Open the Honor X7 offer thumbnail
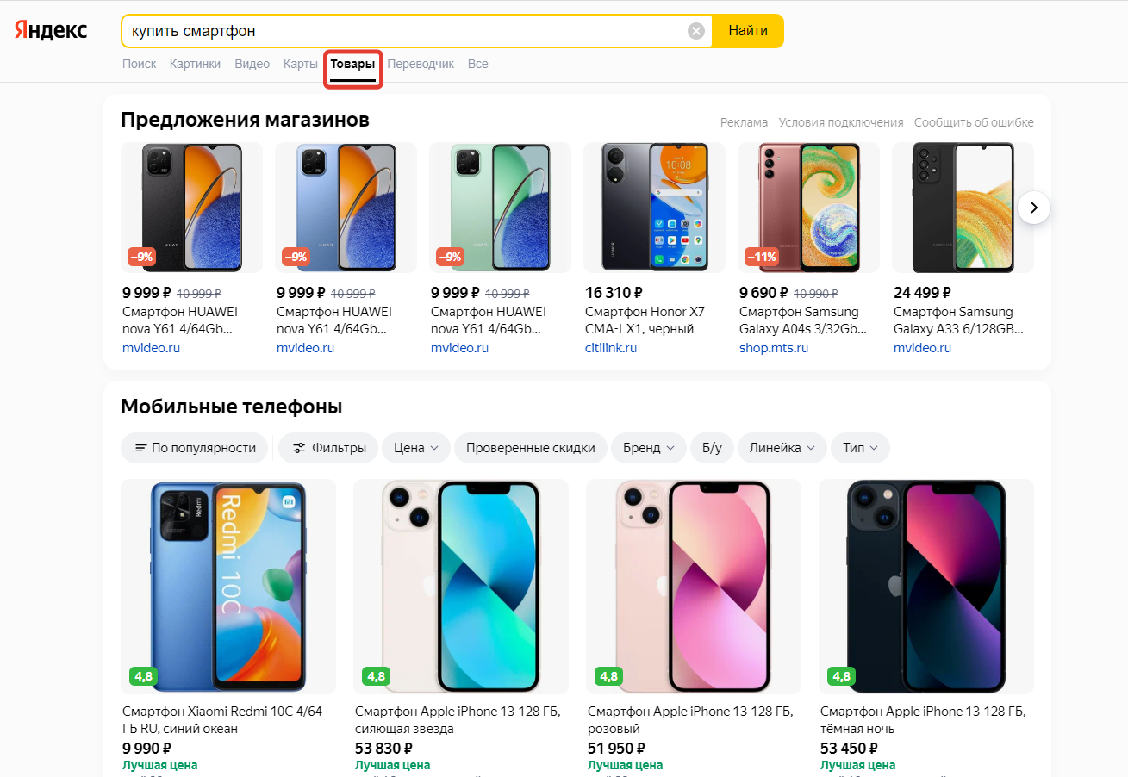The image size is (1128, 777). (654, 207)
